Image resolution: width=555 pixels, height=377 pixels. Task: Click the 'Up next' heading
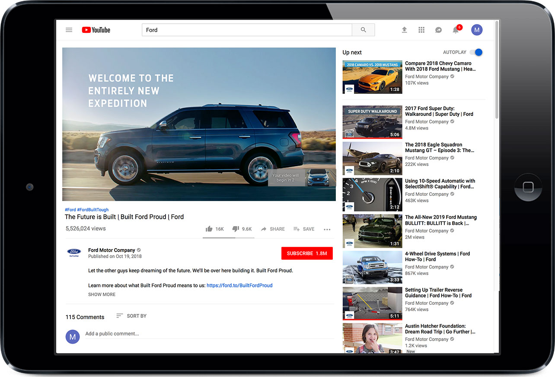click(352, 52)
